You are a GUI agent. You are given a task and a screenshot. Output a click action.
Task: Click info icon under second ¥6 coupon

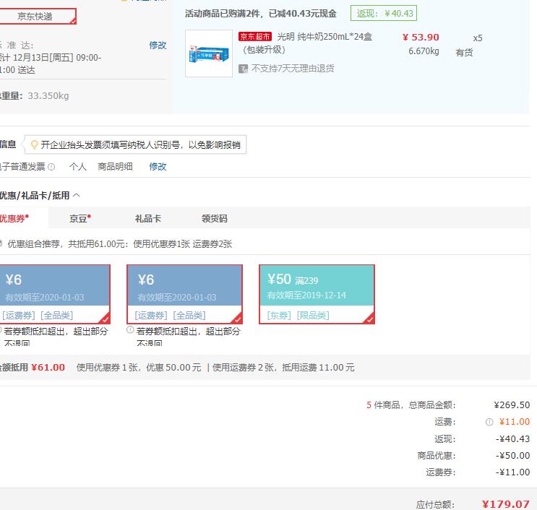[130, 330]
